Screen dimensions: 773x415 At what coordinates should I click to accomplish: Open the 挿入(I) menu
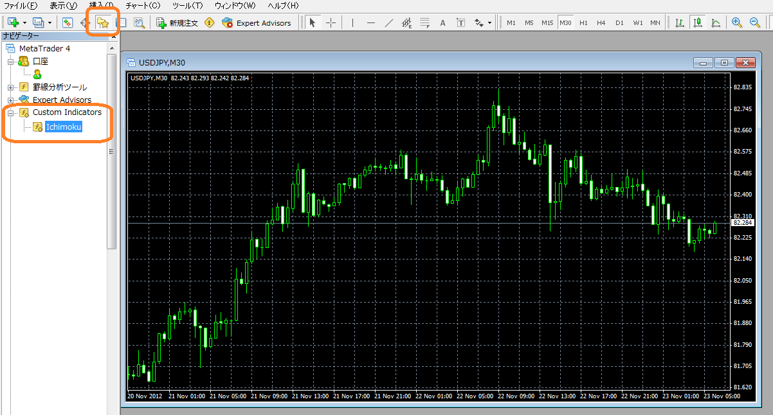tap(102, 5)
